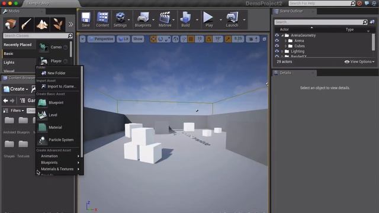Toggle scale snapping icon in viewport toolbar
The height and width of the screenshot is (213, 379).
click(228, 39)
